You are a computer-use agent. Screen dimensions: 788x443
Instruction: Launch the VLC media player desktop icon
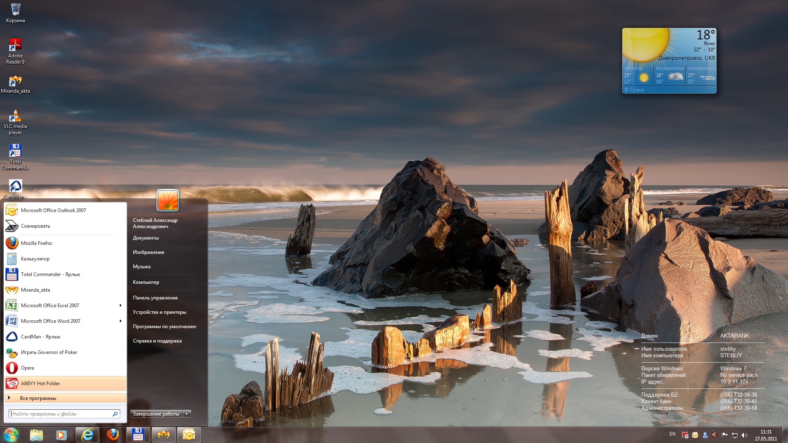tap(15, 122)
